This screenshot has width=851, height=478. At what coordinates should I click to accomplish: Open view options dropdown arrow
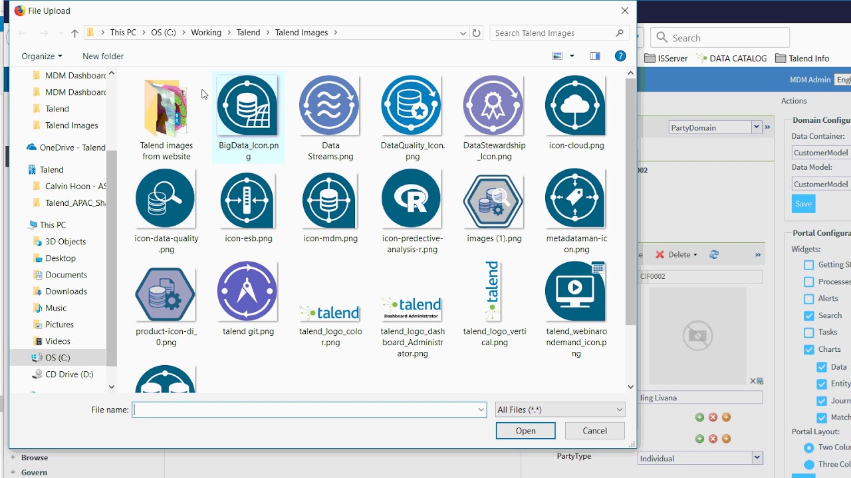click(572, 56)
